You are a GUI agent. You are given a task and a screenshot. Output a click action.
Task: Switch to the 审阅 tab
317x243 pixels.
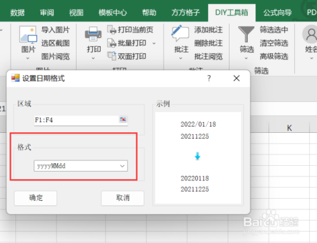47,13
